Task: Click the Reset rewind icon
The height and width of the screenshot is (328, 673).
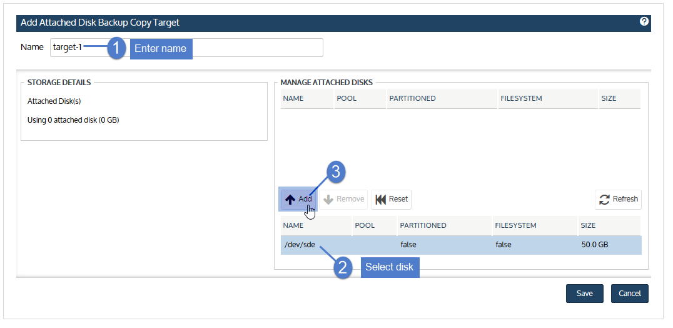Action: (x=380, y=200)
